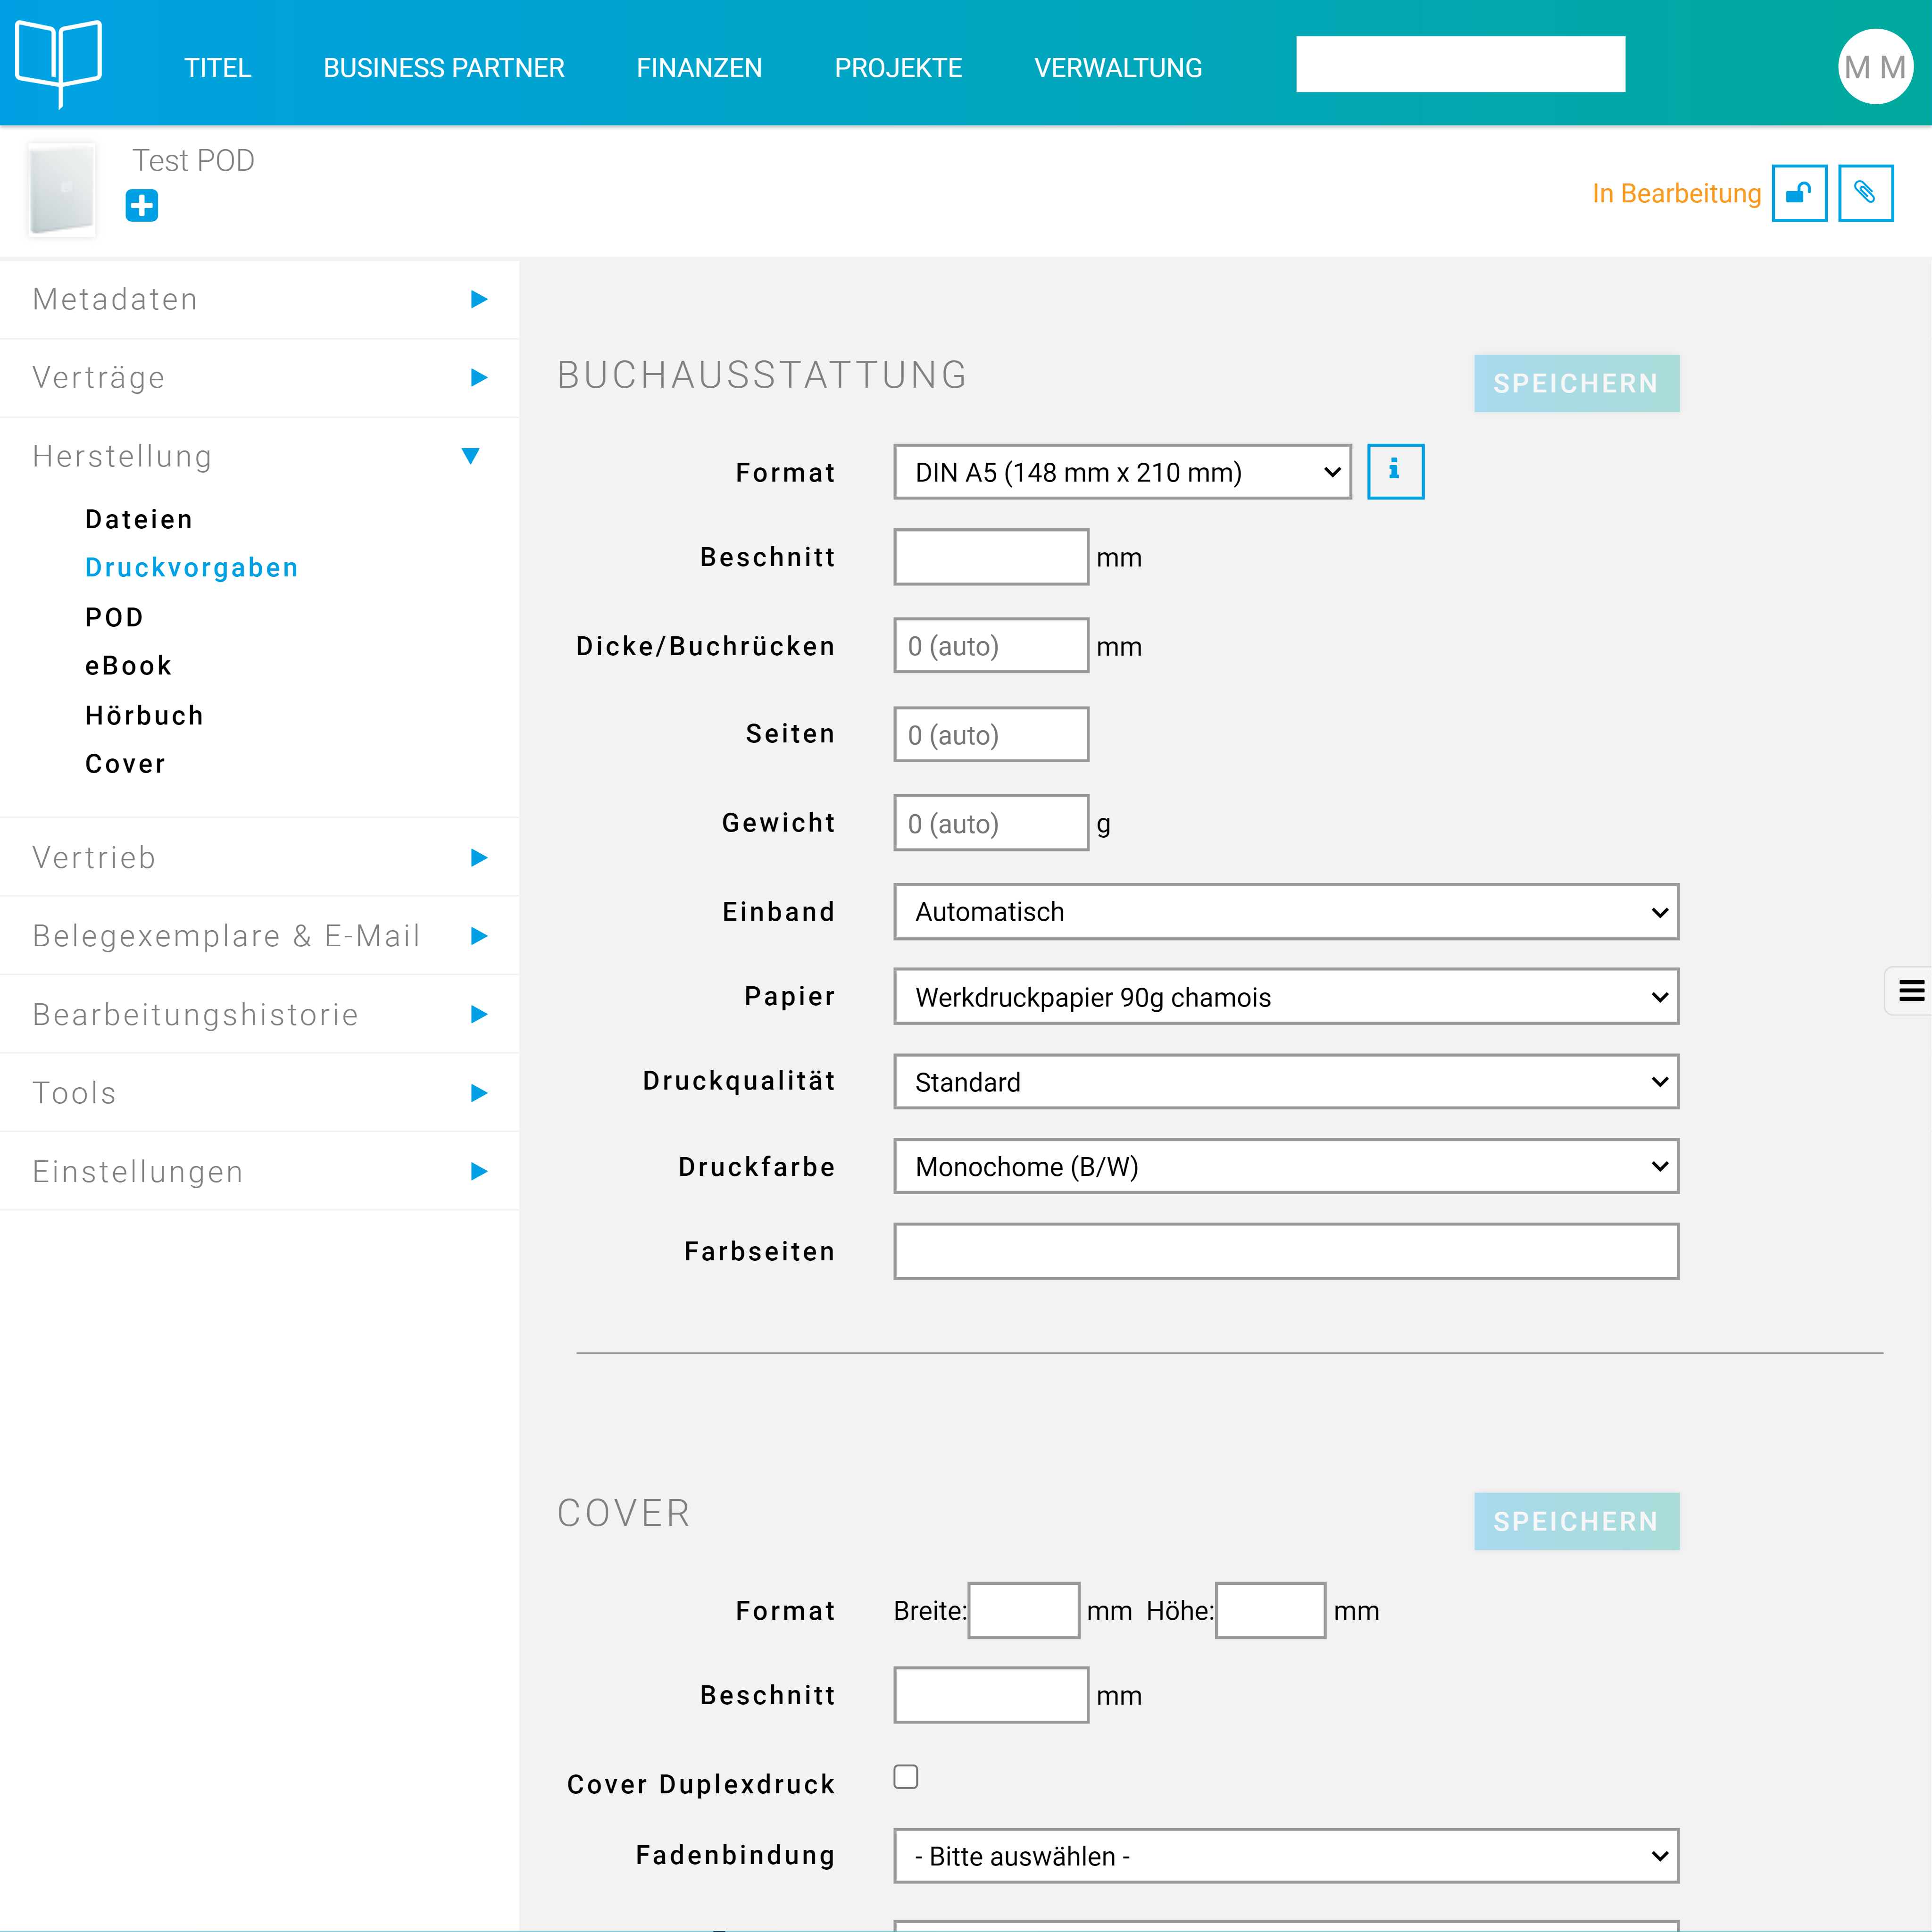Open the Fadenbindung dropdown
The width and height of the screenshot is (1932, 1932).
point(1285,1856)
